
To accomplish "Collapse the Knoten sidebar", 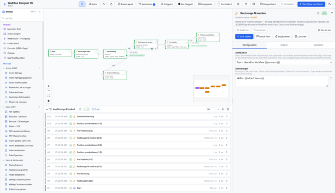I will coord(40,12).
